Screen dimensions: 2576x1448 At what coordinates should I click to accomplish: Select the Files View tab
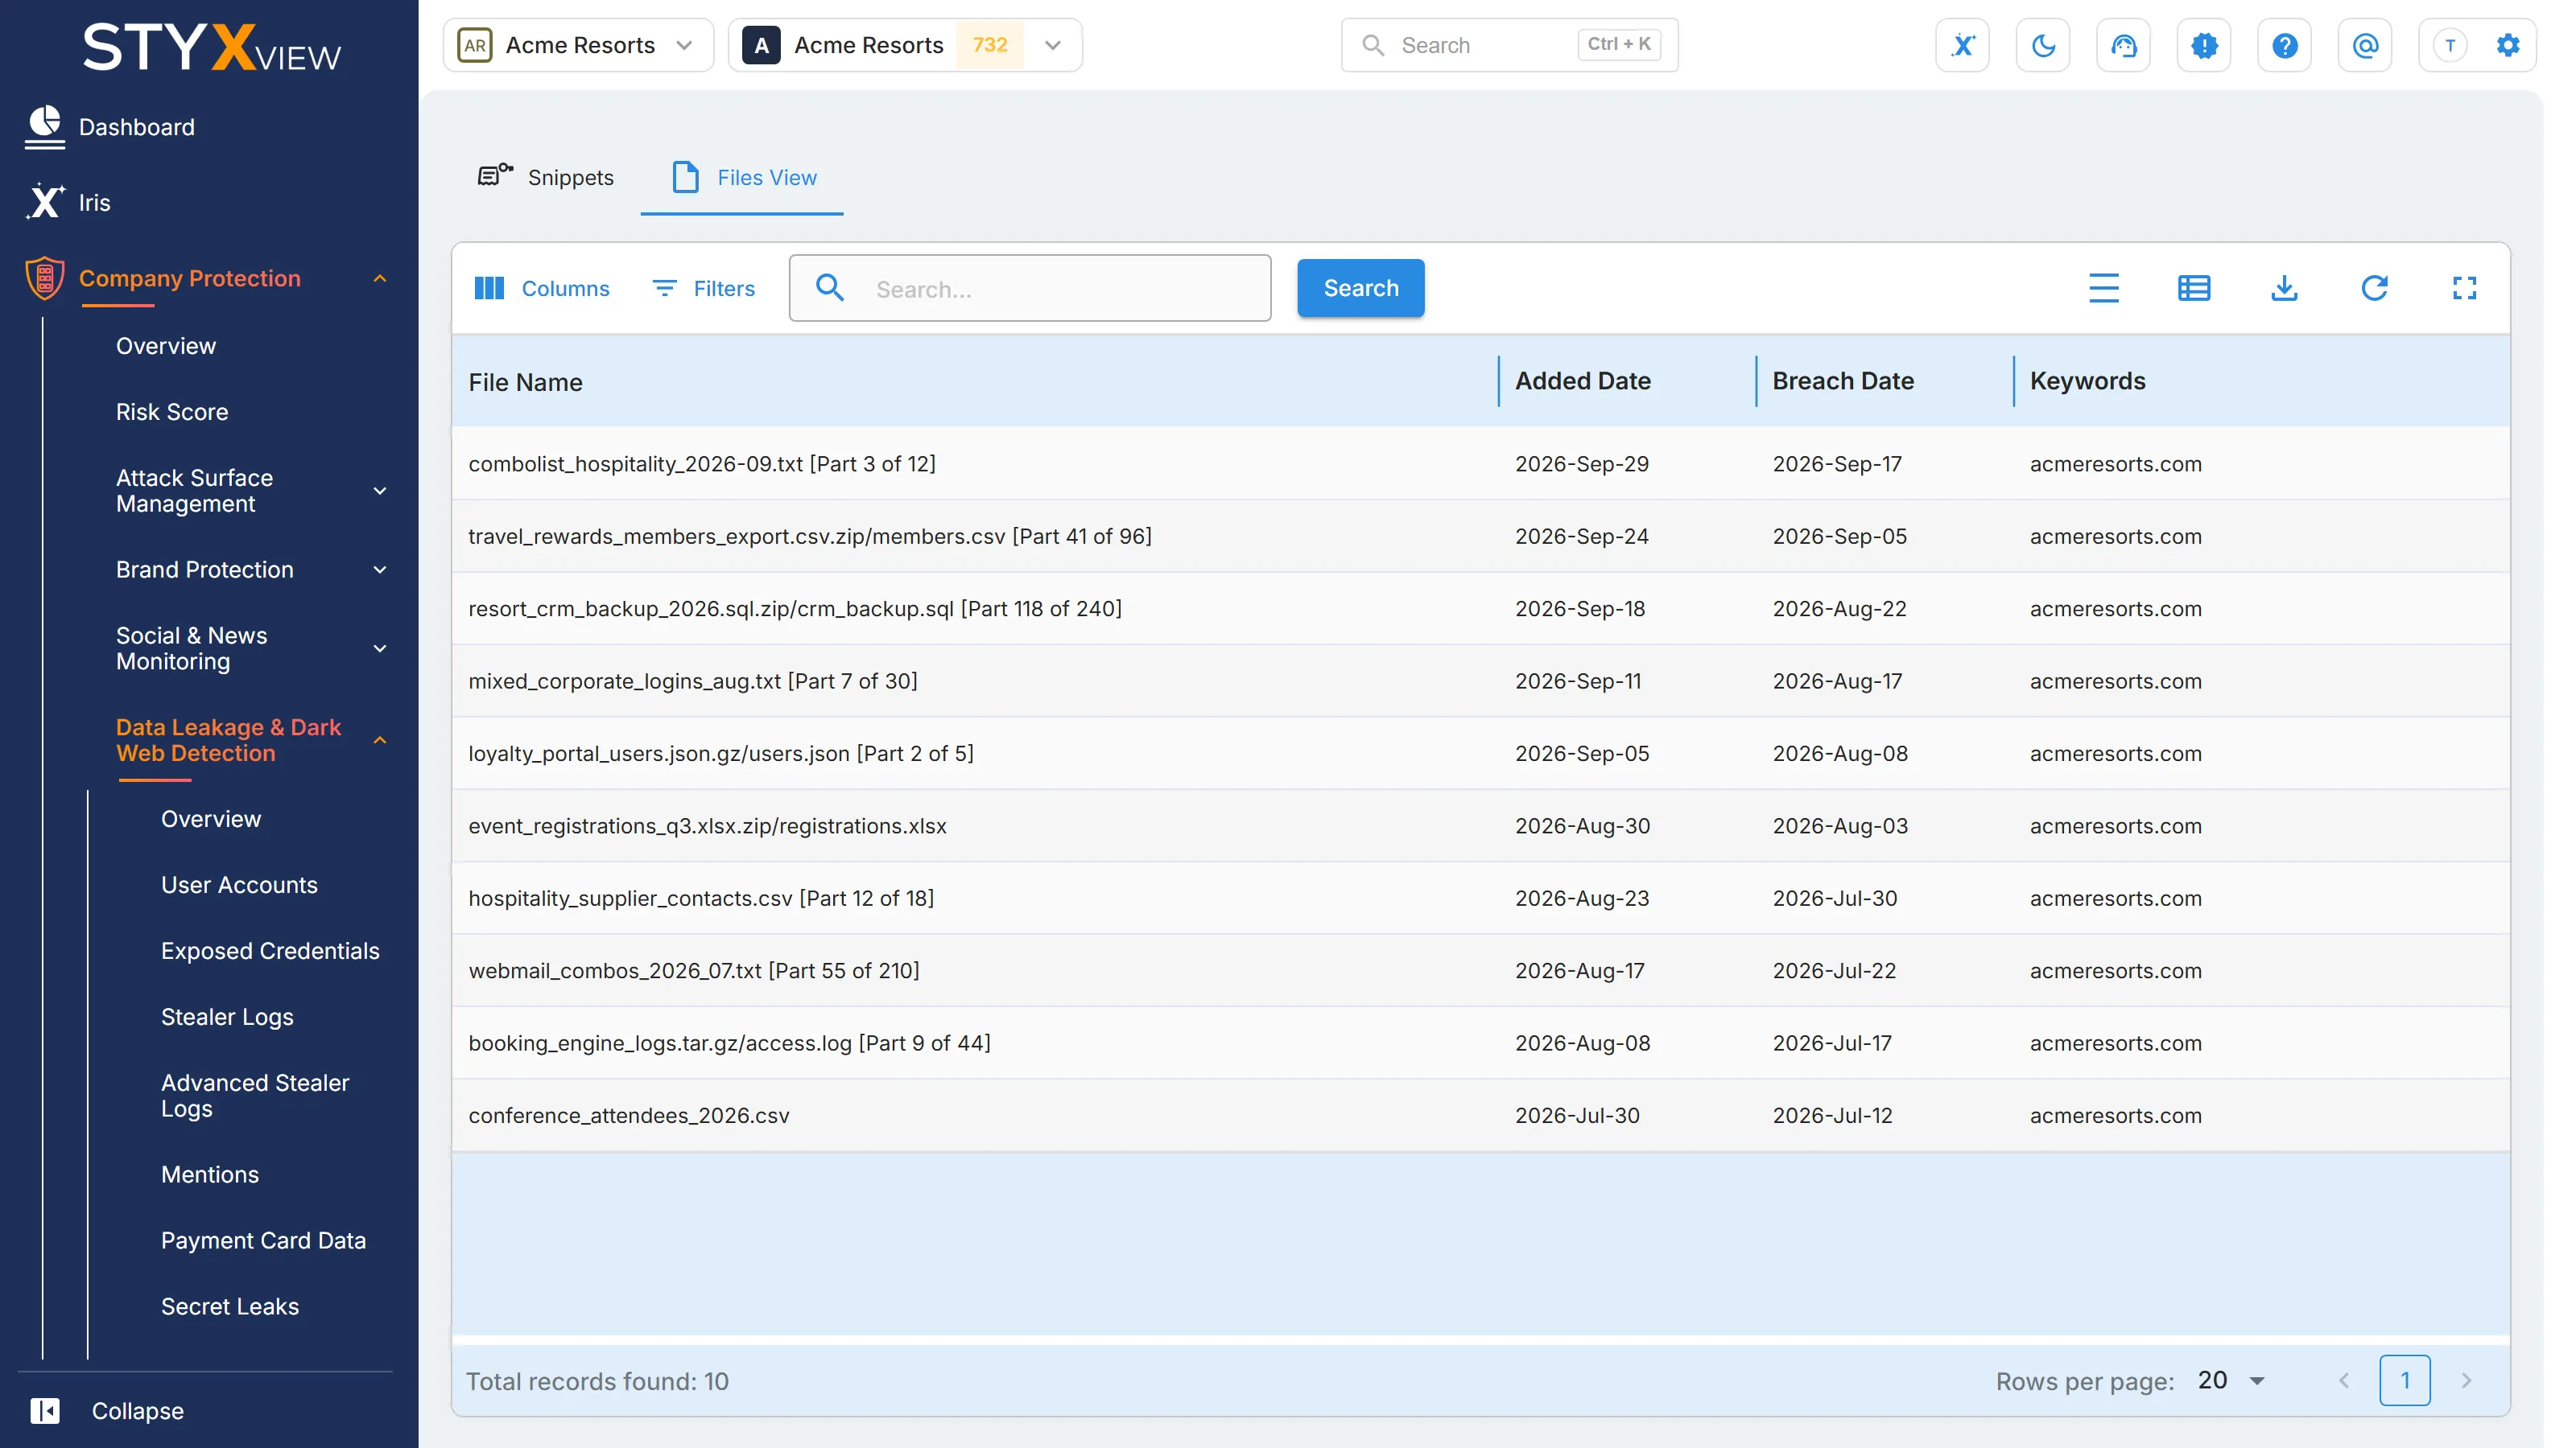tap(743, 177)
